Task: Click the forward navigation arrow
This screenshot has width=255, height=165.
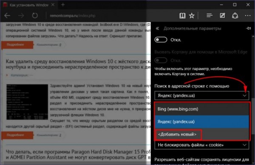Action: click(x=21, y=16)
